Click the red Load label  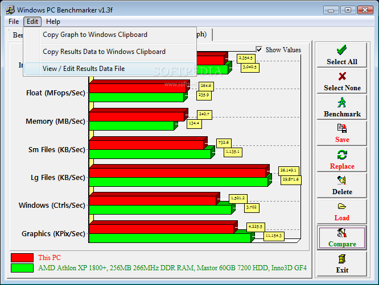(342, 218)
